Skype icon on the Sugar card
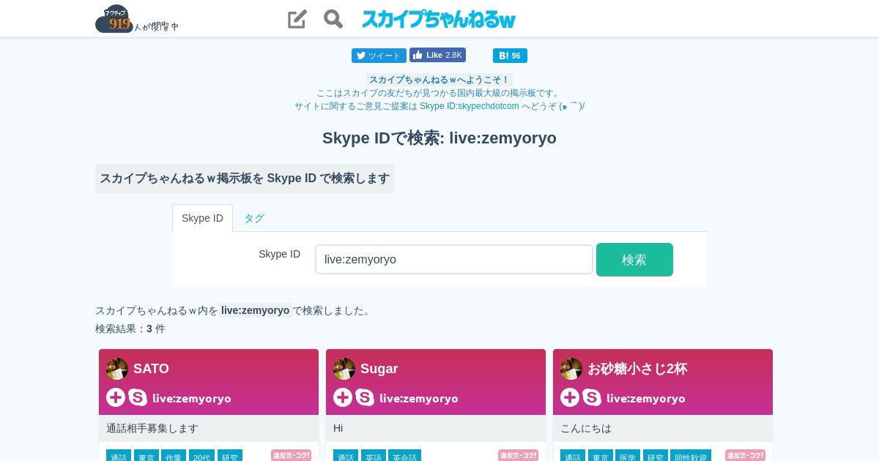The width and height of the screenshot is (879, 461). pyautogui.click(x=365, y=397)
